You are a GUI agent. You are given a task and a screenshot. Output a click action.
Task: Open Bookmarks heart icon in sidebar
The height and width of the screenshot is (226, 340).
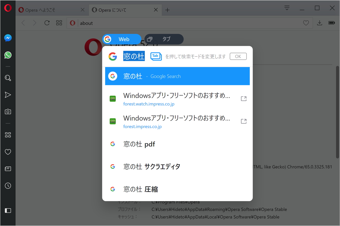click(8, 152)
